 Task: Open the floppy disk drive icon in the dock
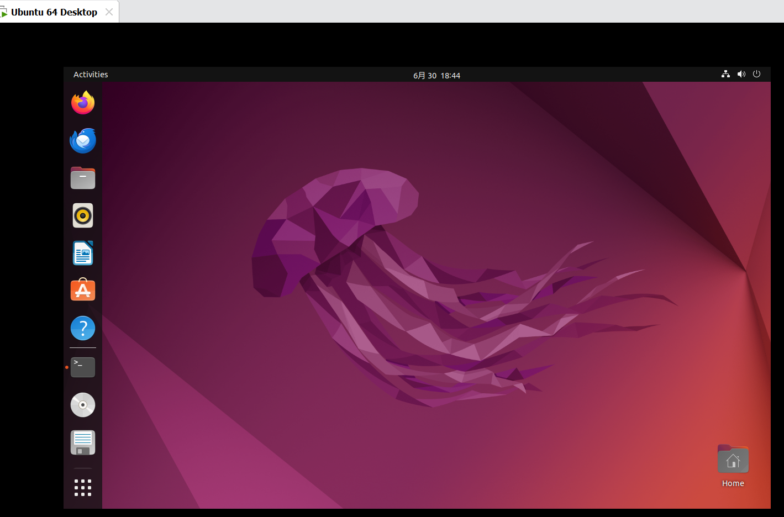point(83,442)
